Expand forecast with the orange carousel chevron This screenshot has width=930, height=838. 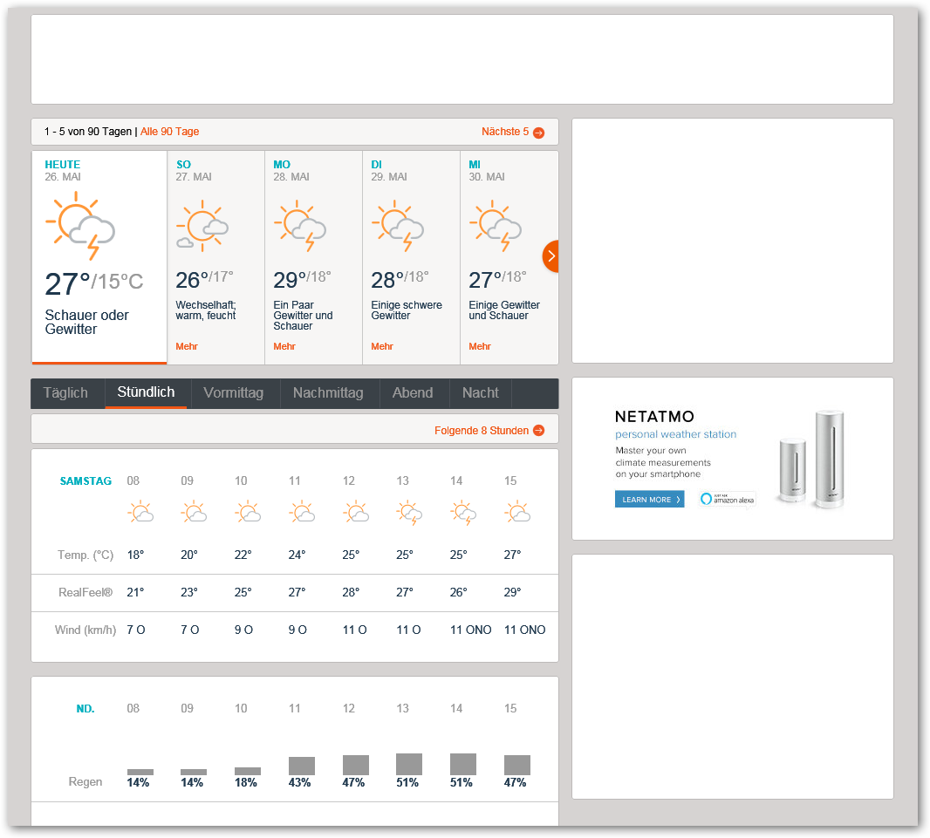[550, 256]
